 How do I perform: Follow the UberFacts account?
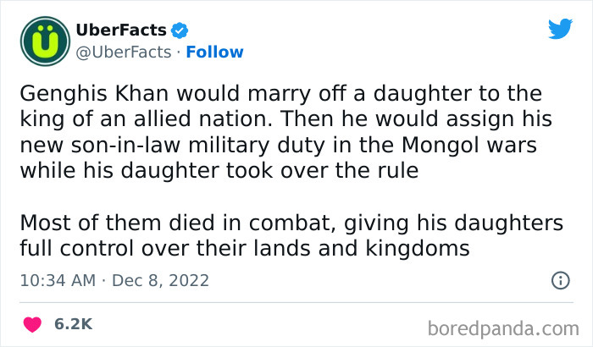click(x=214, y=52)
